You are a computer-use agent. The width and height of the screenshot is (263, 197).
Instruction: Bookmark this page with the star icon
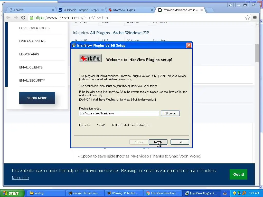[x=247, y=18]
